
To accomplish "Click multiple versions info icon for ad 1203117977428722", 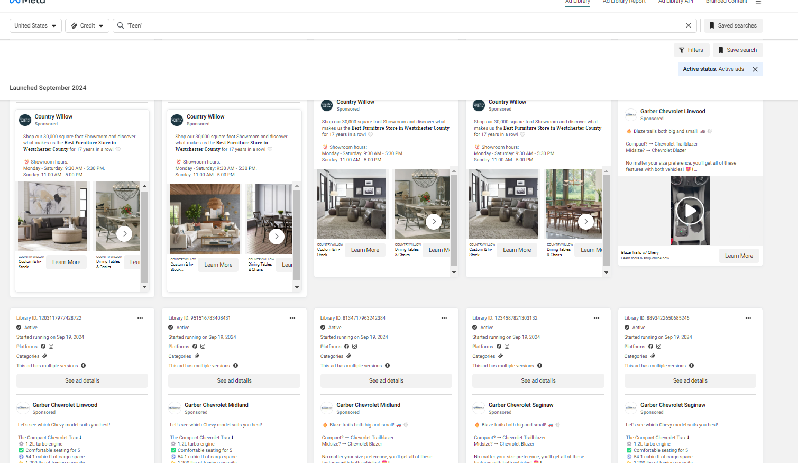I will [84, 366].
